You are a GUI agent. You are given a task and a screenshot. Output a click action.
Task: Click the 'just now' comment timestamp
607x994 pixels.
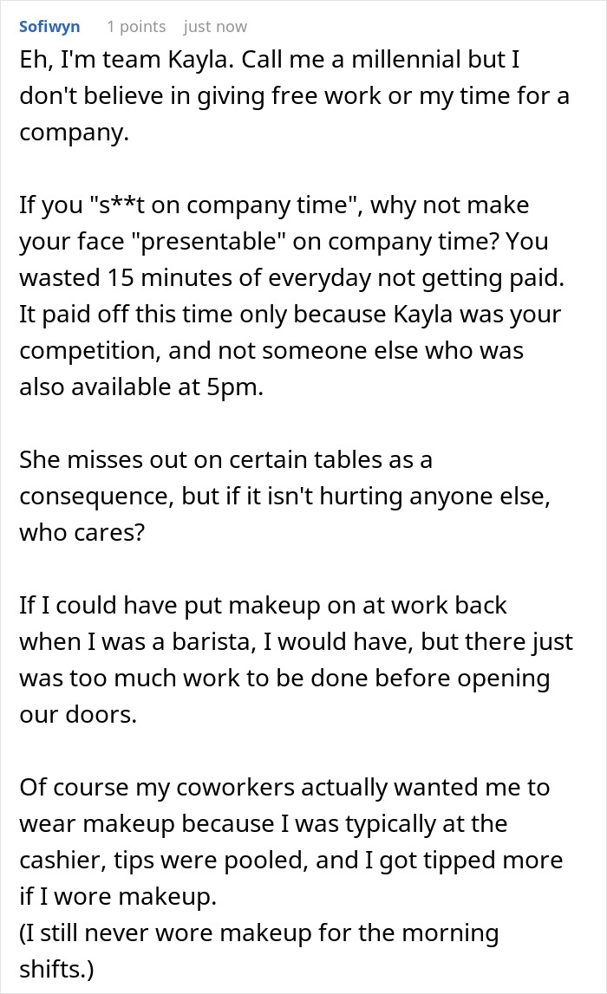click(x=215, y=27)
